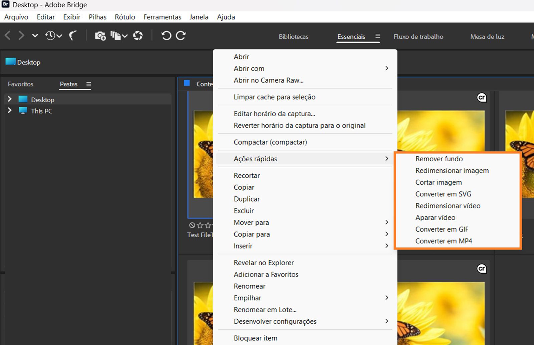Open Pastas panel options menu icon
534x345 pixels.
88,84
